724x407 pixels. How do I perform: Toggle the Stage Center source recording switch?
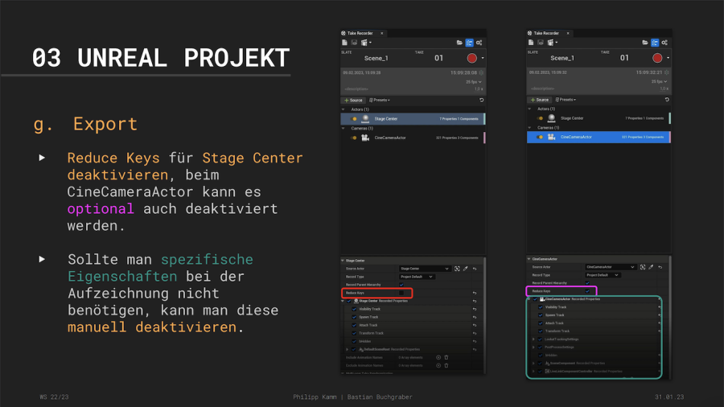point(354,118)
